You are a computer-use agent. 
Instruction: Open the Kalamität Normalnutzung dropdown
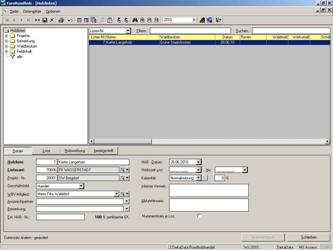198,178
